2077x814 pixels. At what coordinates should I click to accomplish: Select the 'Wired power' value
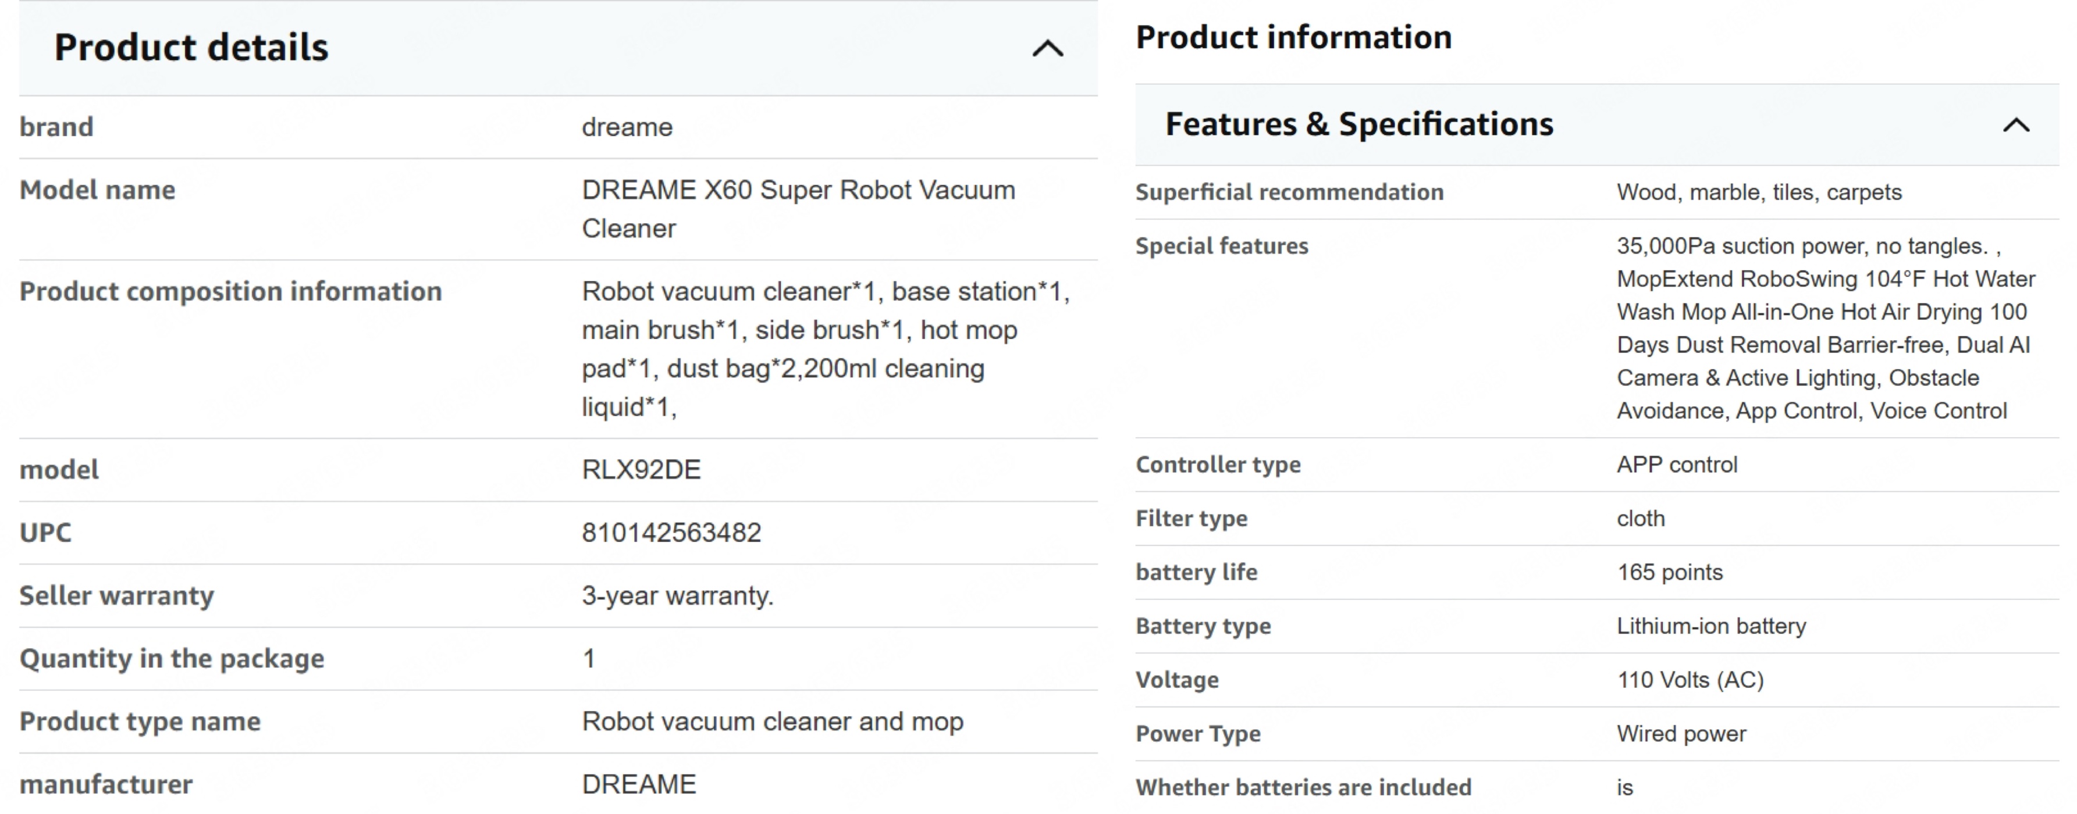click(x=1682, y=734)
